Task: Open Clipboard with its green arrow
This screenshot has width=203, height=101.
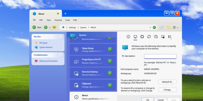Action: (x=110, y=85)
